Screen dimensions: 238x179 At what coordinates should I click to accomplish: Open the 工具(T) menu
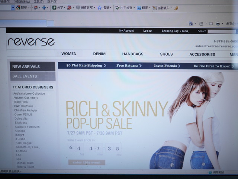tap(39, 1)
